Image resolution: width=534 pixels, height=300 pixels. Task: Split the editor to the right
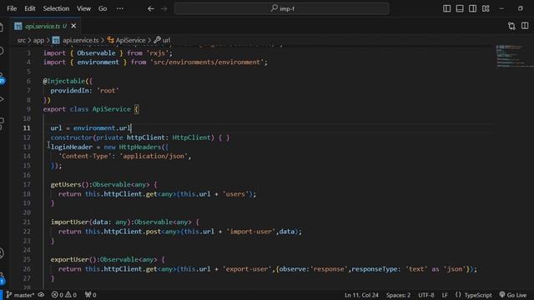pyautogui.click(x=525, y=26)
